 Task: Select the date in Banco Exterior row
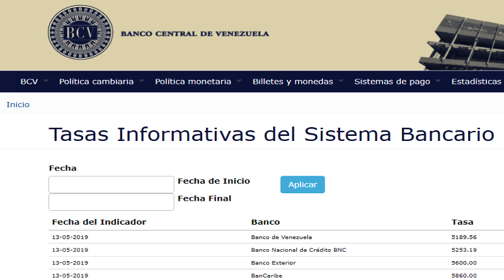(x=70, y=262)
